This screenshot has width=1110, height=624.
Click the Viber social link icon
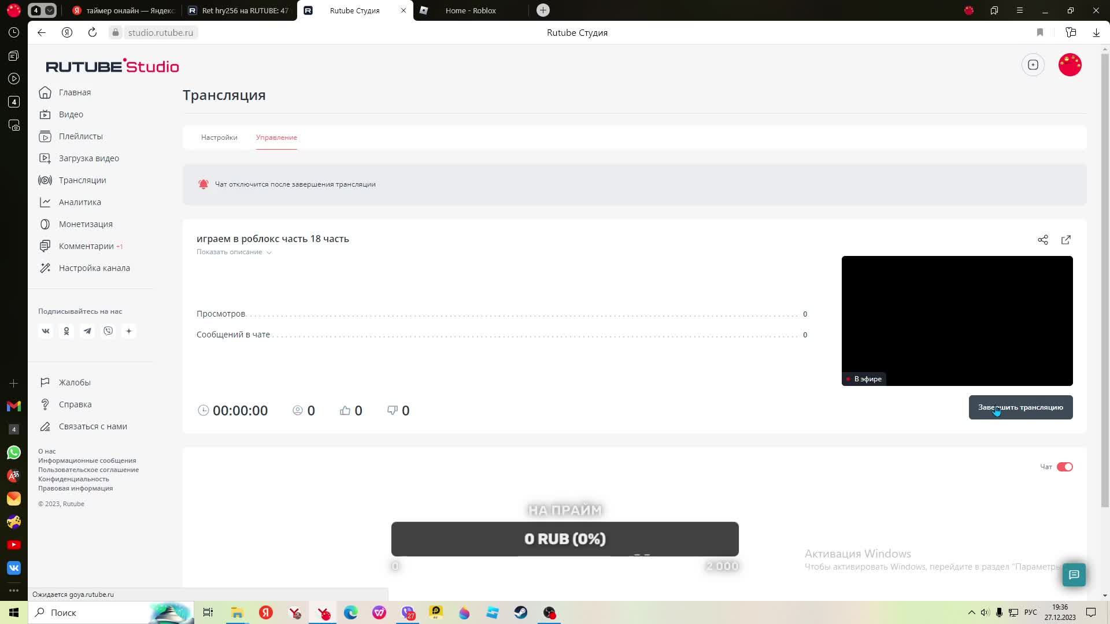108,331
